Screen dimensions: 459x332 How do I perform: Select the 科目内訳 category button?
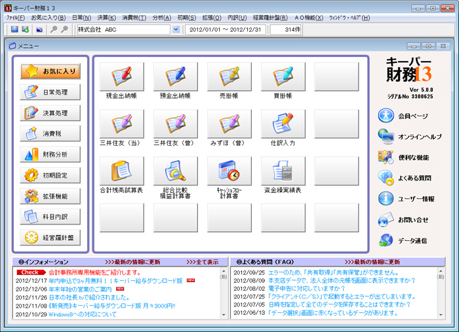click(50, 217)
